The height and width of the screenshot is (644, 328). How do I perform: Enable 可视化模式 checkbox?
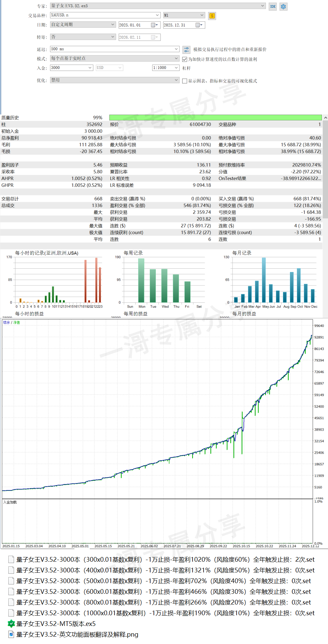(x=185, y=81)
